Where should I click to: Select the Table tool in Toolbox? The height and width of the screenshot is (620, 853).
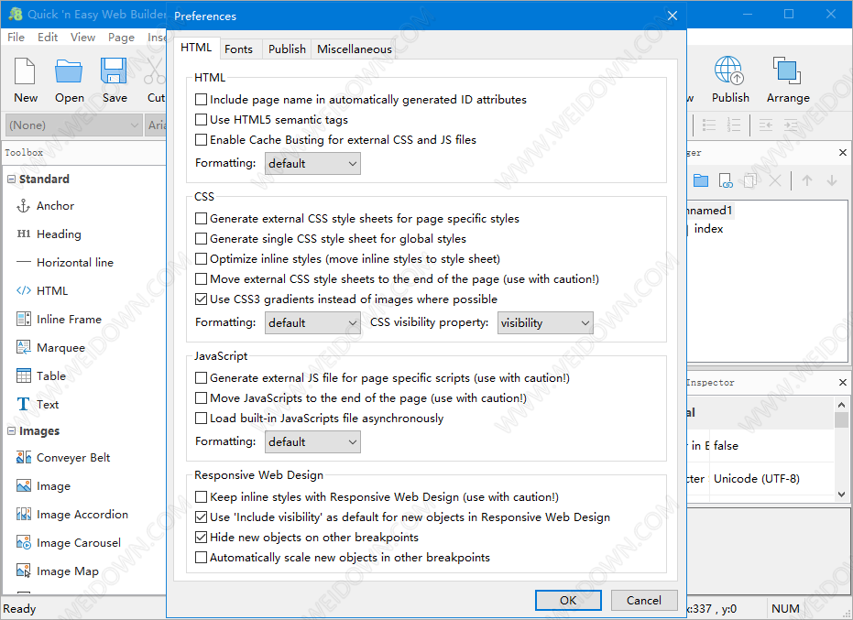tap(41, 375)
